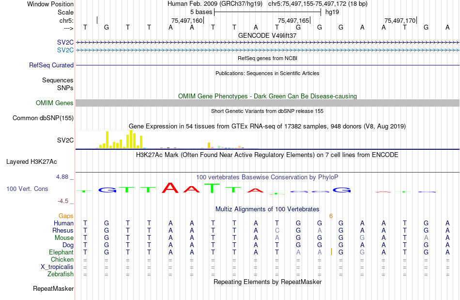Screen dimensions: 460x300
Task: Open the OMIM Genes track label
Action: click(x=55, y=103)
